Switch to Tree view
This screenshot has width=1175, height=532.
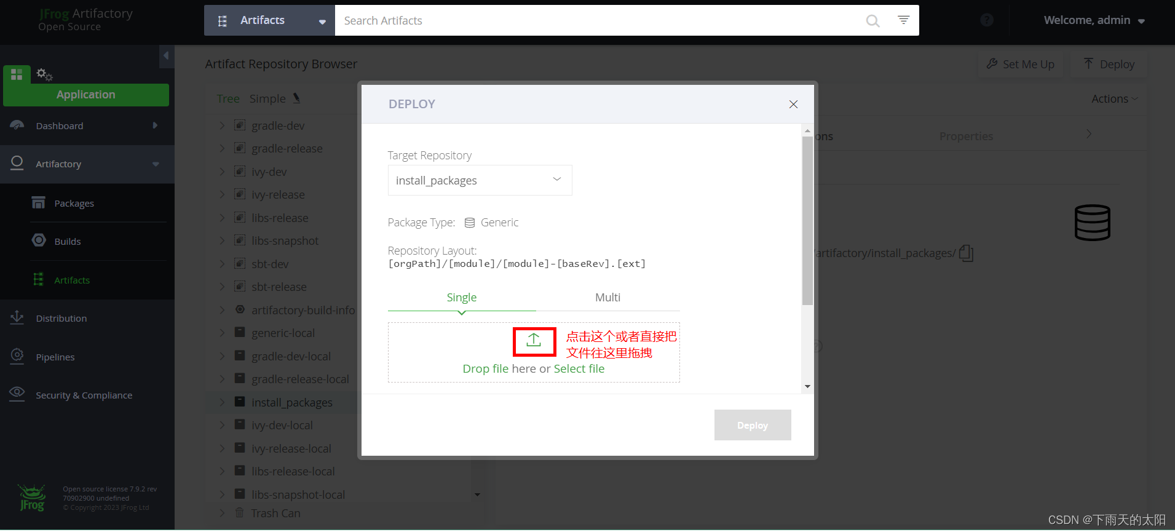[228, 99]
